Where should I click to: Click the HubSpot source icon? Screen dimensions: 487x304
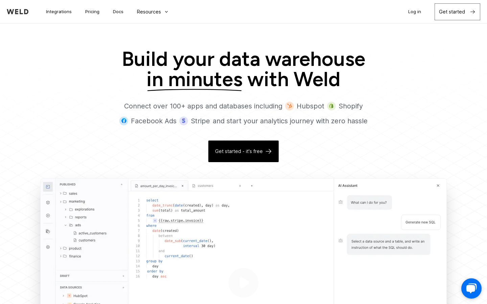69,296
